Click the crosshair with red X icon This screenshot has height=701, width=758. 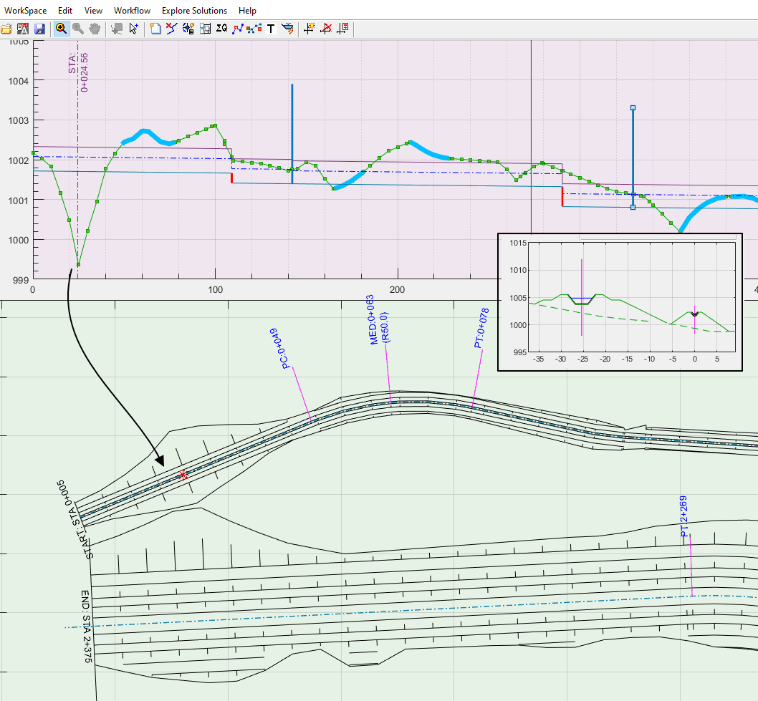(326, 29)
